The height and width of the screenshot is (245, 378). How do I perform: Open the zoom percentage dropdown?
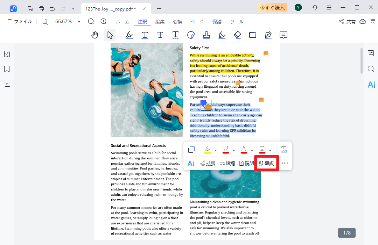click(79, 22)
